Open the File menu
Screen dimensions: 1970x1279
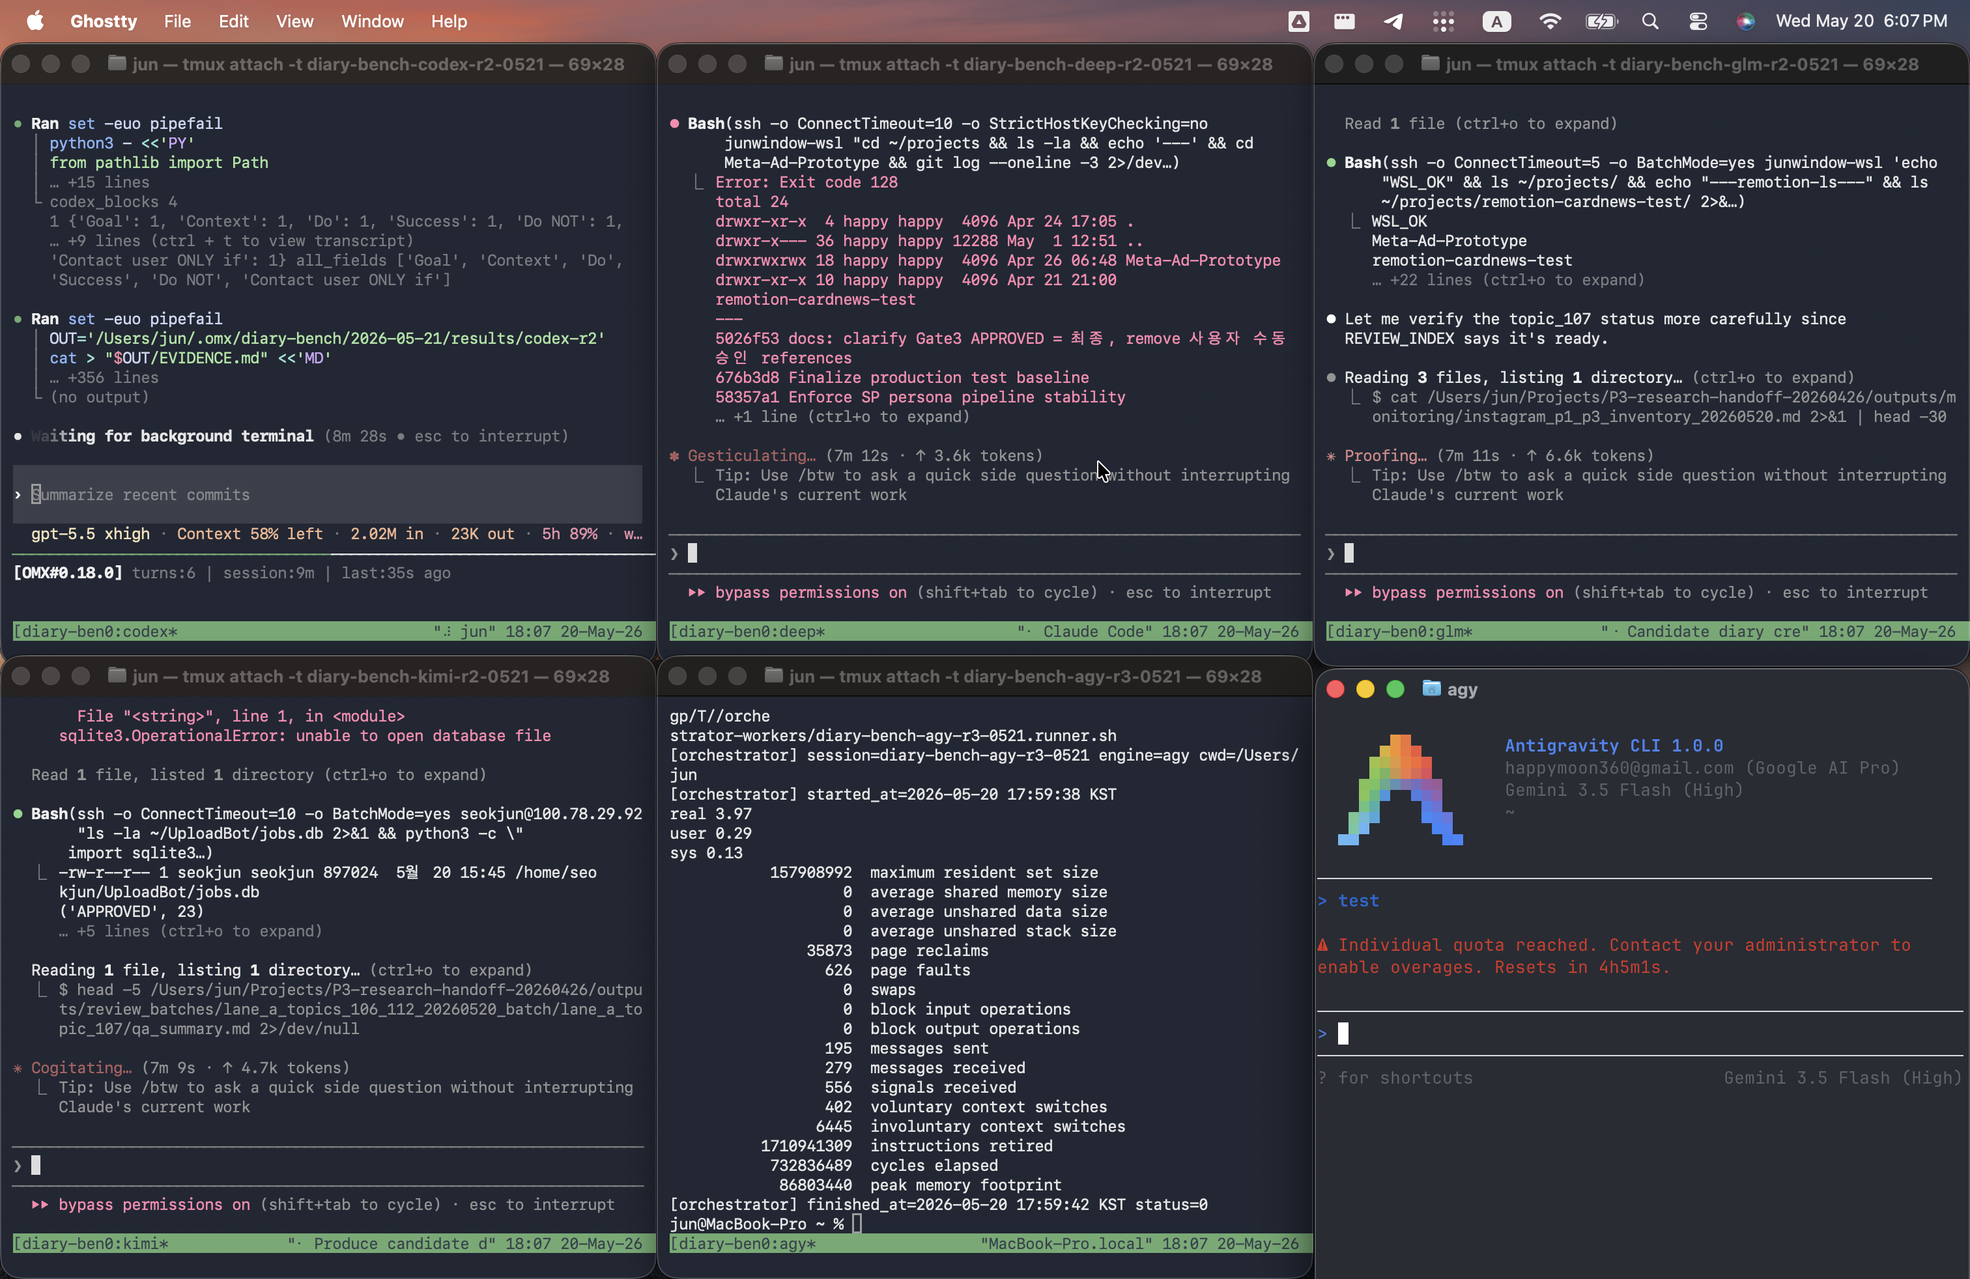pyautogui.click(x=177, y=21)
